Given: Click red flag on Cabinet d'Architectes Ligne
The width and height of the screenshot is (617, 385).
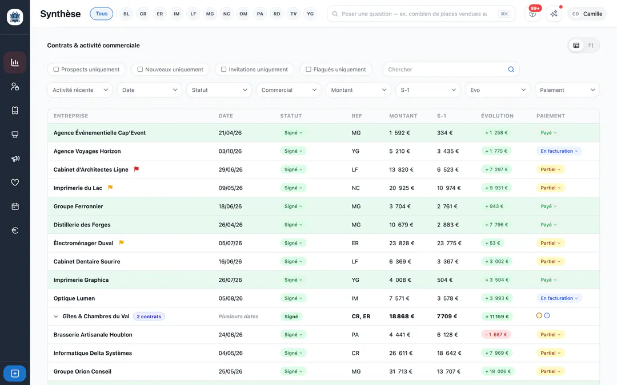Looking at the screenshot, I should point(136,169).
